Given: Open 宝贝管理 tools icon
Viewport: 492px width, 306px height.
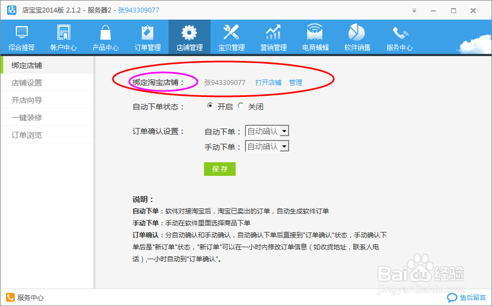Looking at the screenshot, I should pos(231,32).
